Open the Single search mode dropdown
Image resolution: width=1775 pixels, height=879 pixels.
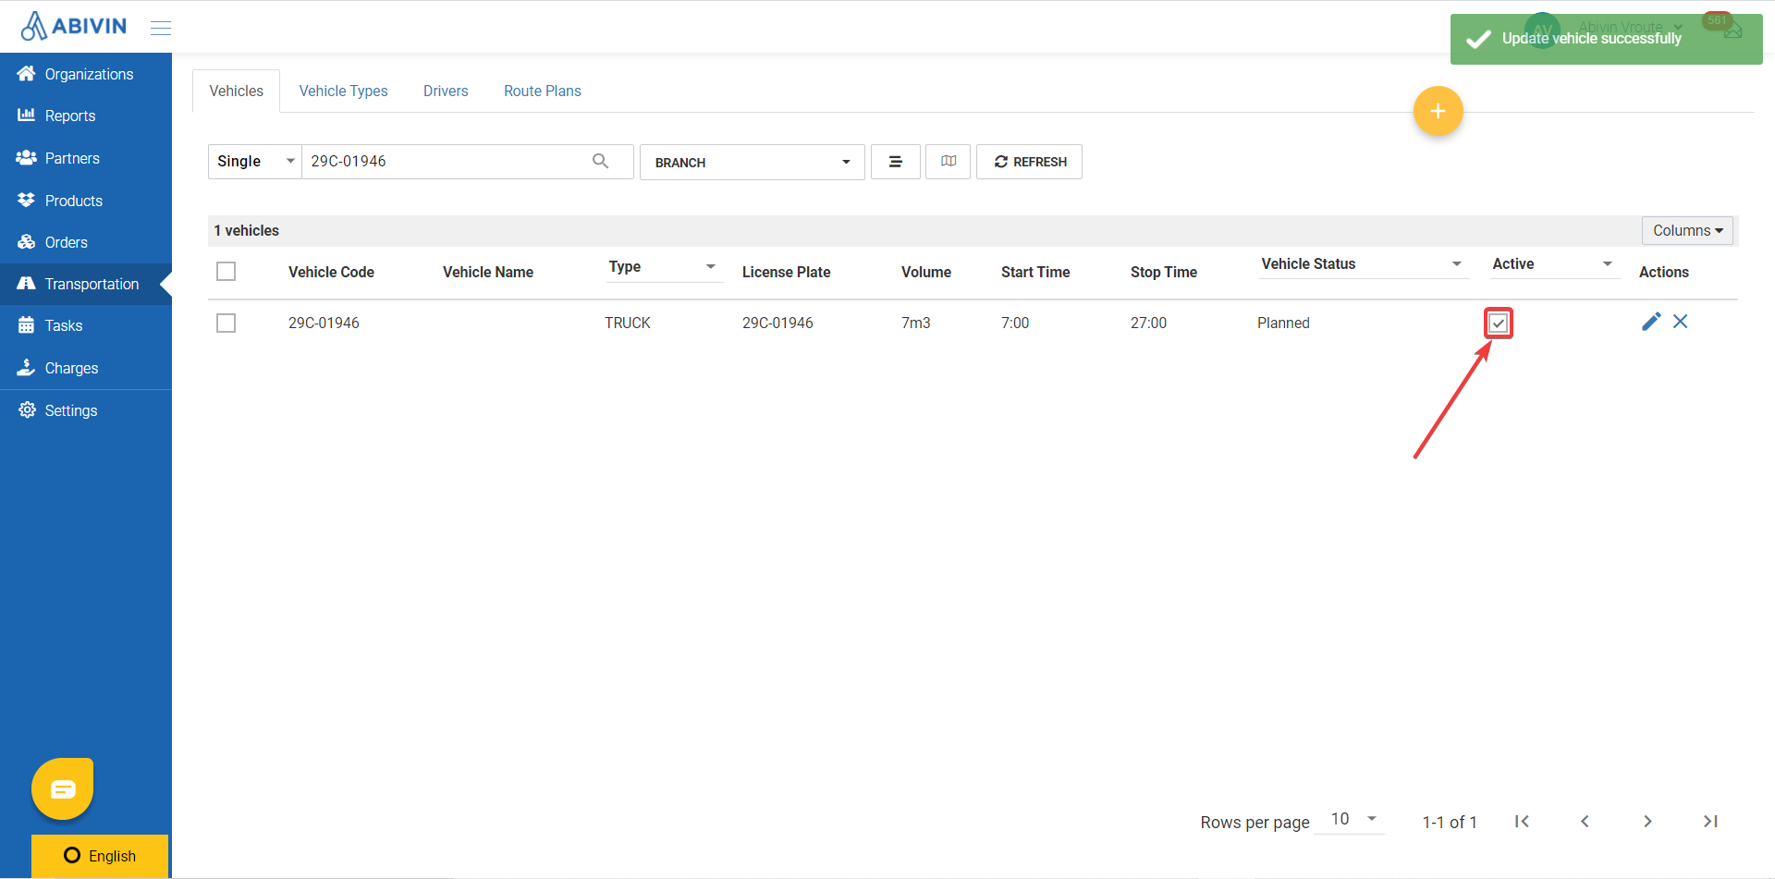(x=255, y=162)
